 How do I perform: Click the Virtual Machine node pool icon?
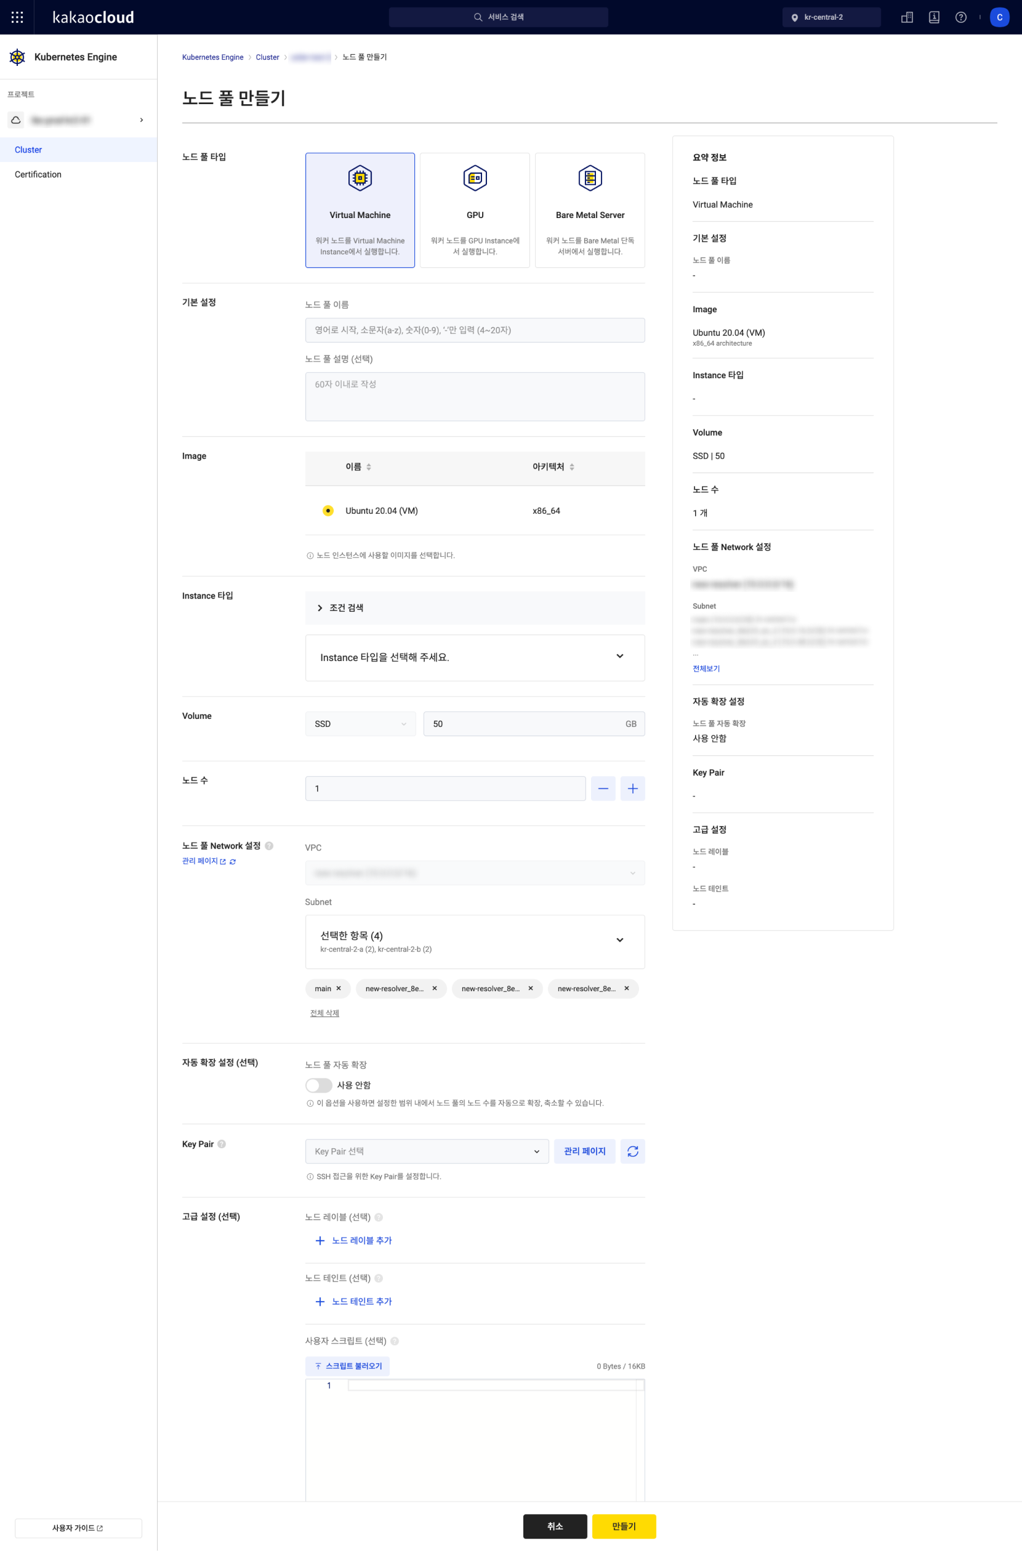click(x=359, y=178)
